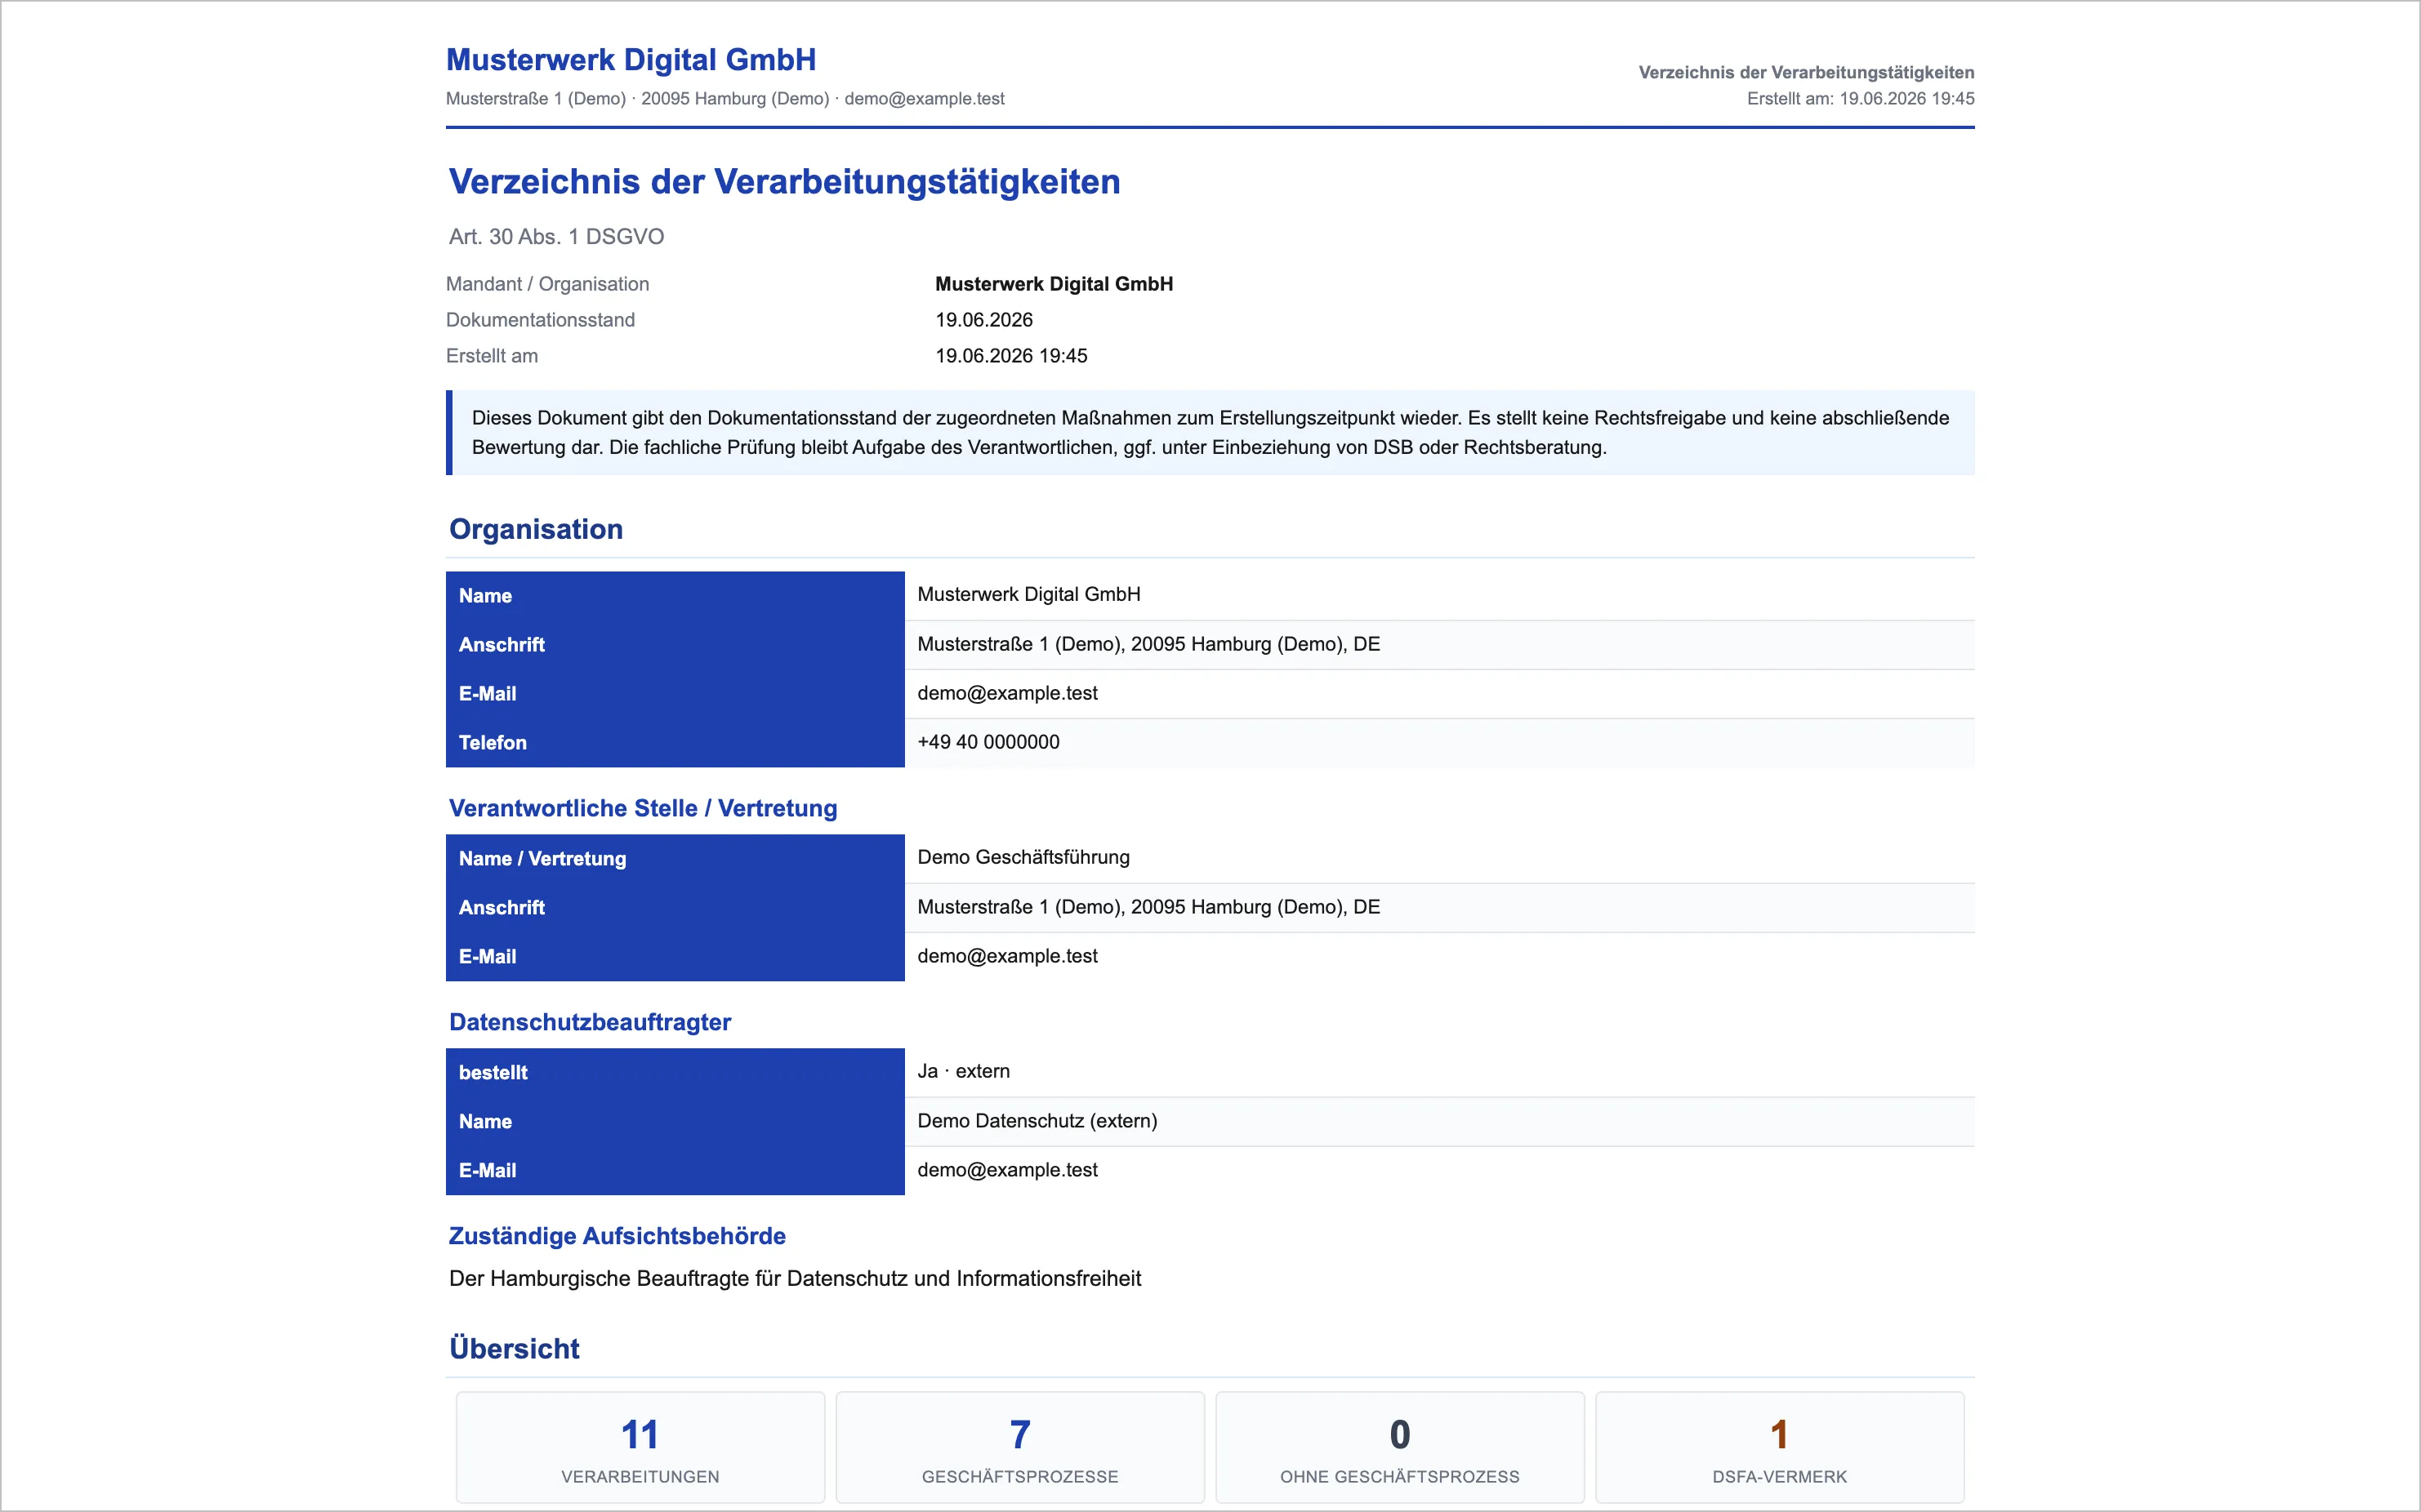This screenshot has height=1512, width=2421.
Task: Click the blue disclaimer notice box
Action: (1210, 433)
